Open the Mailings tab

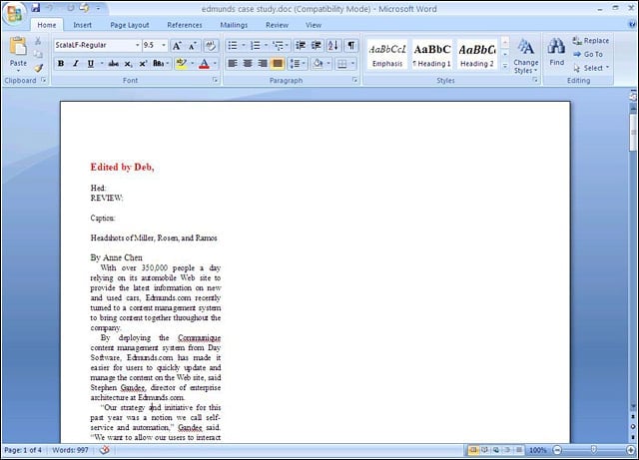click(x=234, y=25)
